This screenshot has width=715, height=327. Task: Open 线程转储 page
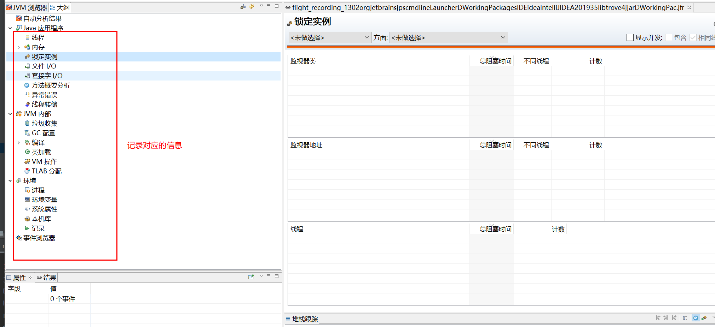pyautogui.click(x=45, y=104)
